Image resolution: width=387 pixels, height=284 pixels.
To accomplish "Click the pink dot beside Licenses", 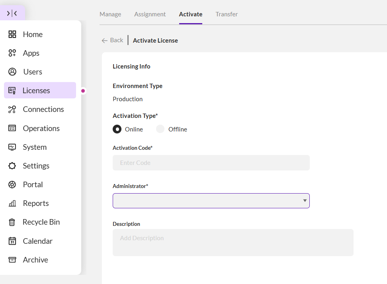I will [83, 91].
